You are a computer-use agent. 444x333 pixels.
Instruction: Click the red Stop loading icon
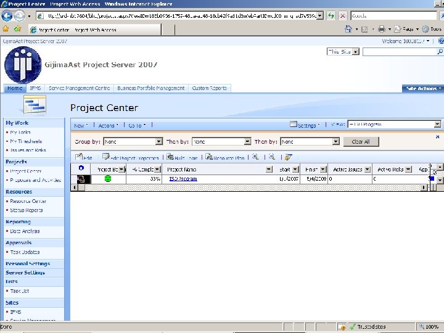(342, 16)
